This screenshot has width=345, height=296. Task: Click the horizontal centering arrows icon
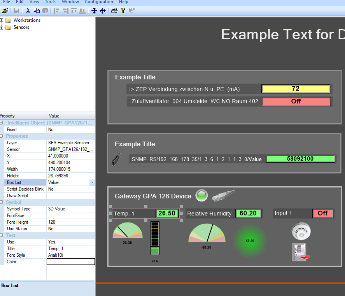coord(103,11)
